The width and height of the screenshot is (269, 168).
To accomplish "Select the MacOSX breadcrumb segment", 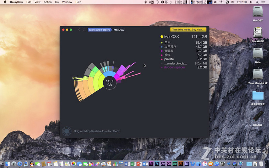I will pyautogui.click(x=119, y=30).
